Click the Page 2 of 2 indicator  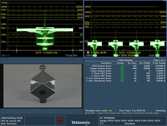coord(159,60)
